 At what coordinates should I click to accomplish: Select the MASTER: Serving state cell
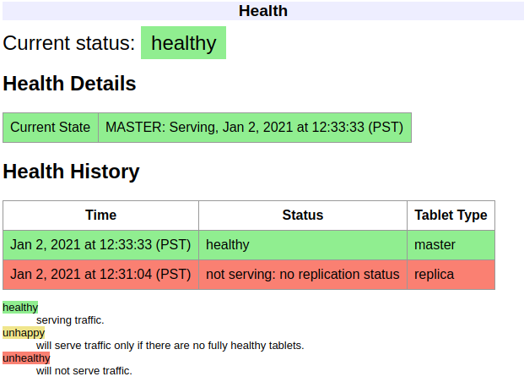pyautogui.click(x=255, y=128)
